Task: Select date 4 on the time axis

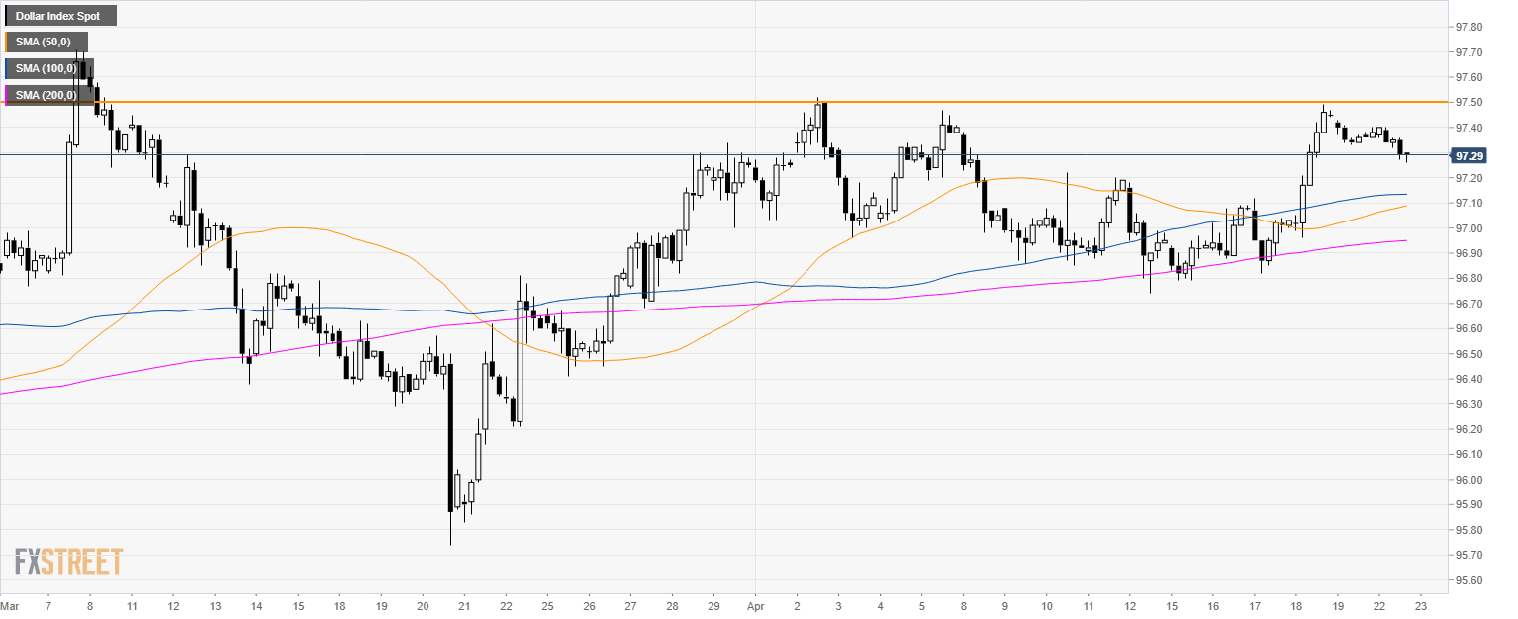Action: 880,603
